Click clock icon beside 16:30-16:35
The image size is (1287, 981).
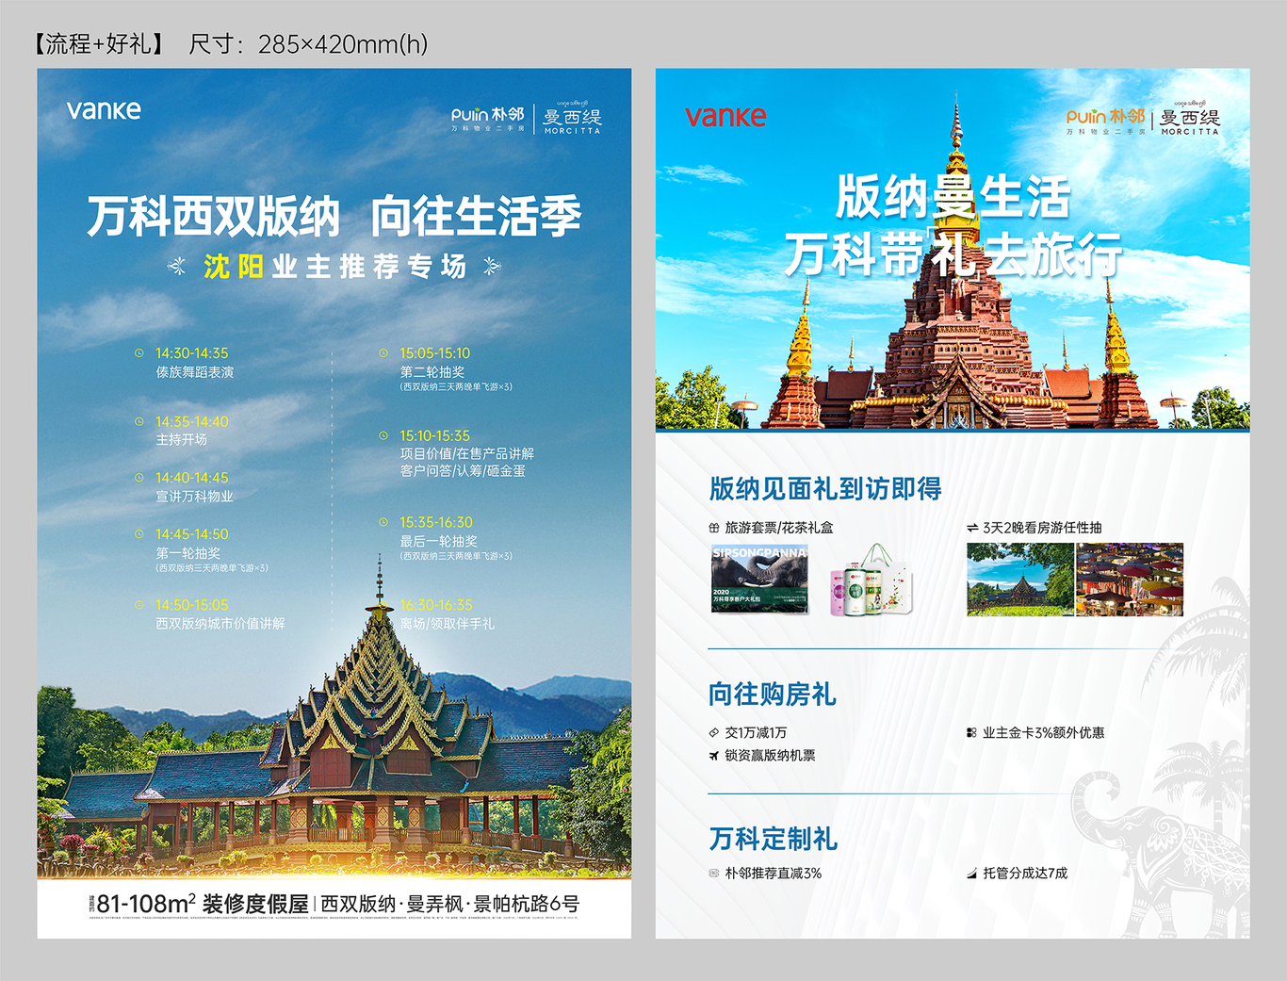click(x=383, y=605)
